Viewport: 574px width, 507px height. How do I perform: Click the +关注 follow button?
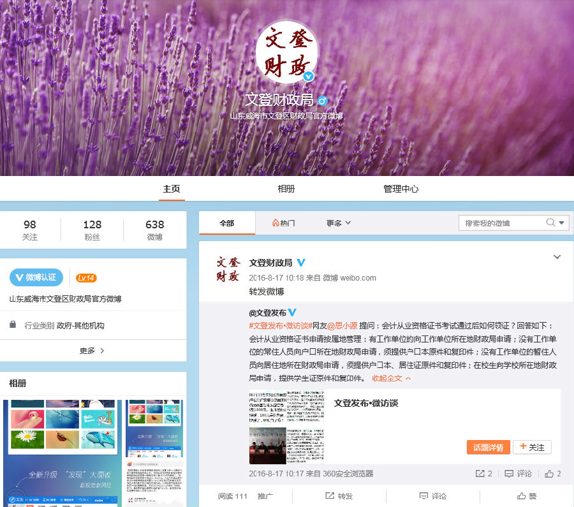tap(532, 447)
